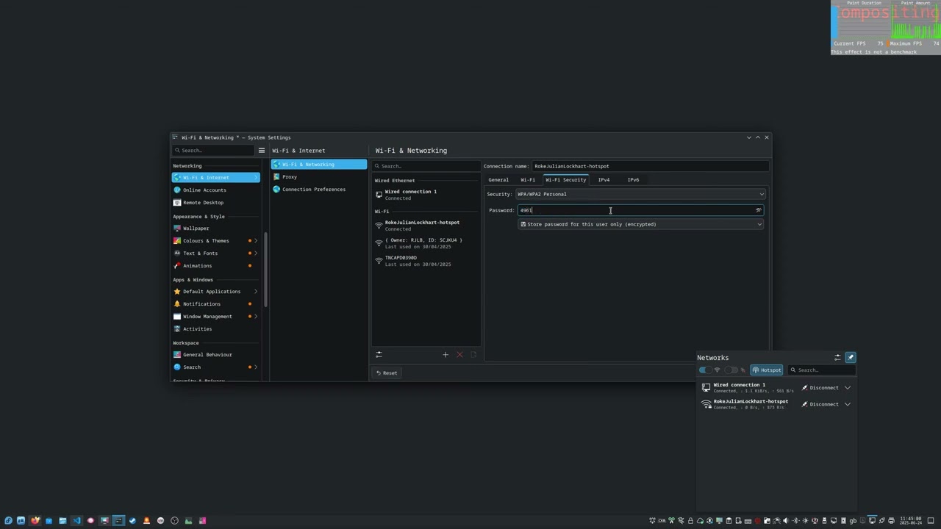
Task: Expand Colours & Themes submenu arrow
Action: click(256, 241)
